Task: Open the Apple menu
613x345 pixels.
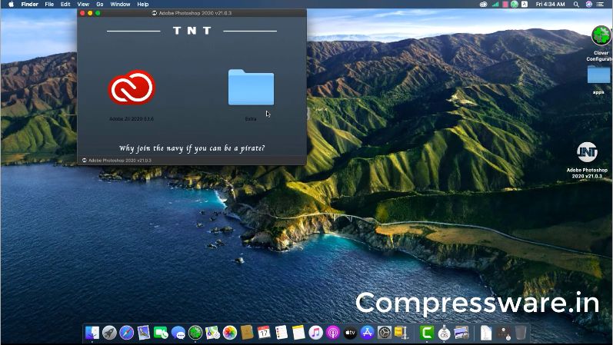Action: tap(11, 5)
